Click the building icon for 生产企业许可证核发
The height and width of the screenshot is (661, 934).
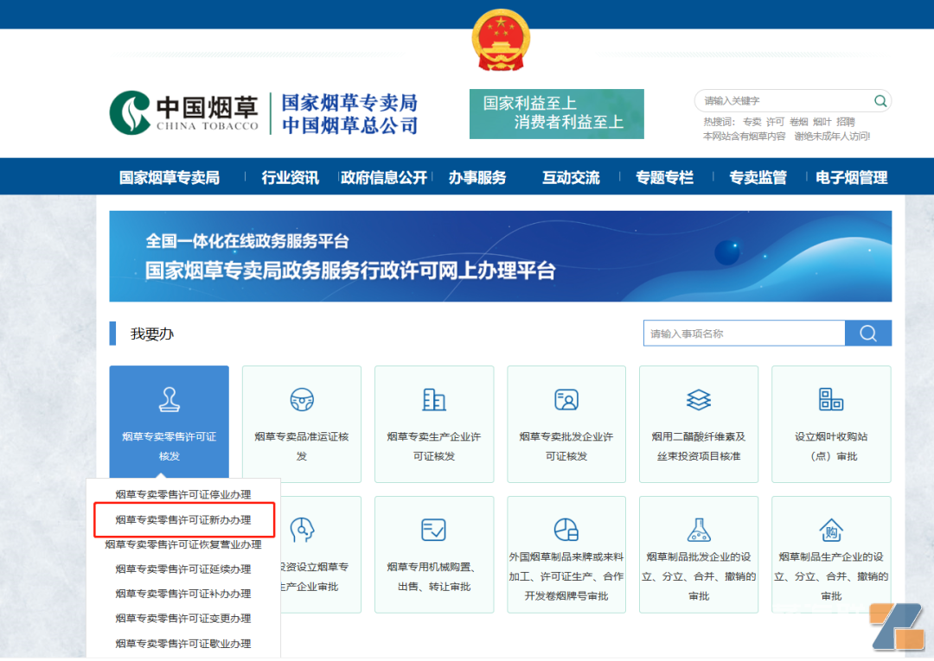click(x=434, y=399)
